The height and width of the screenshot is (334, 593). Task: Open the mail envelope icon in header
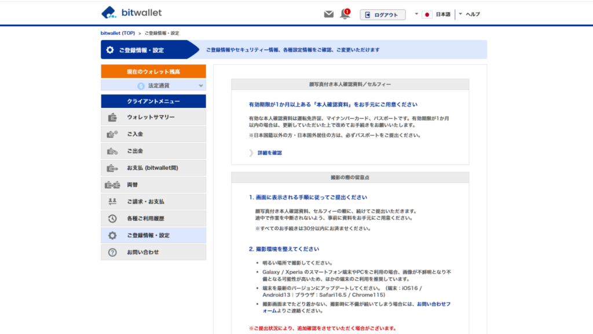coord(329,14)
